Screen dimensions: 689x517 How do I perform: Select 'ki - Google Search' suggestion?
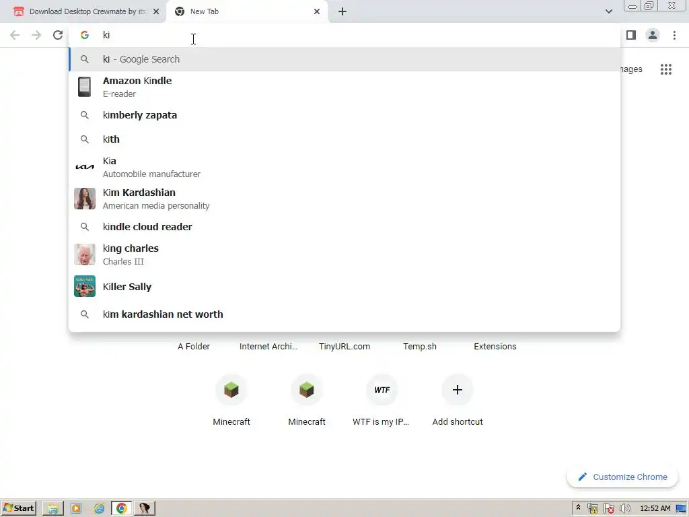[x=344, y=59]
